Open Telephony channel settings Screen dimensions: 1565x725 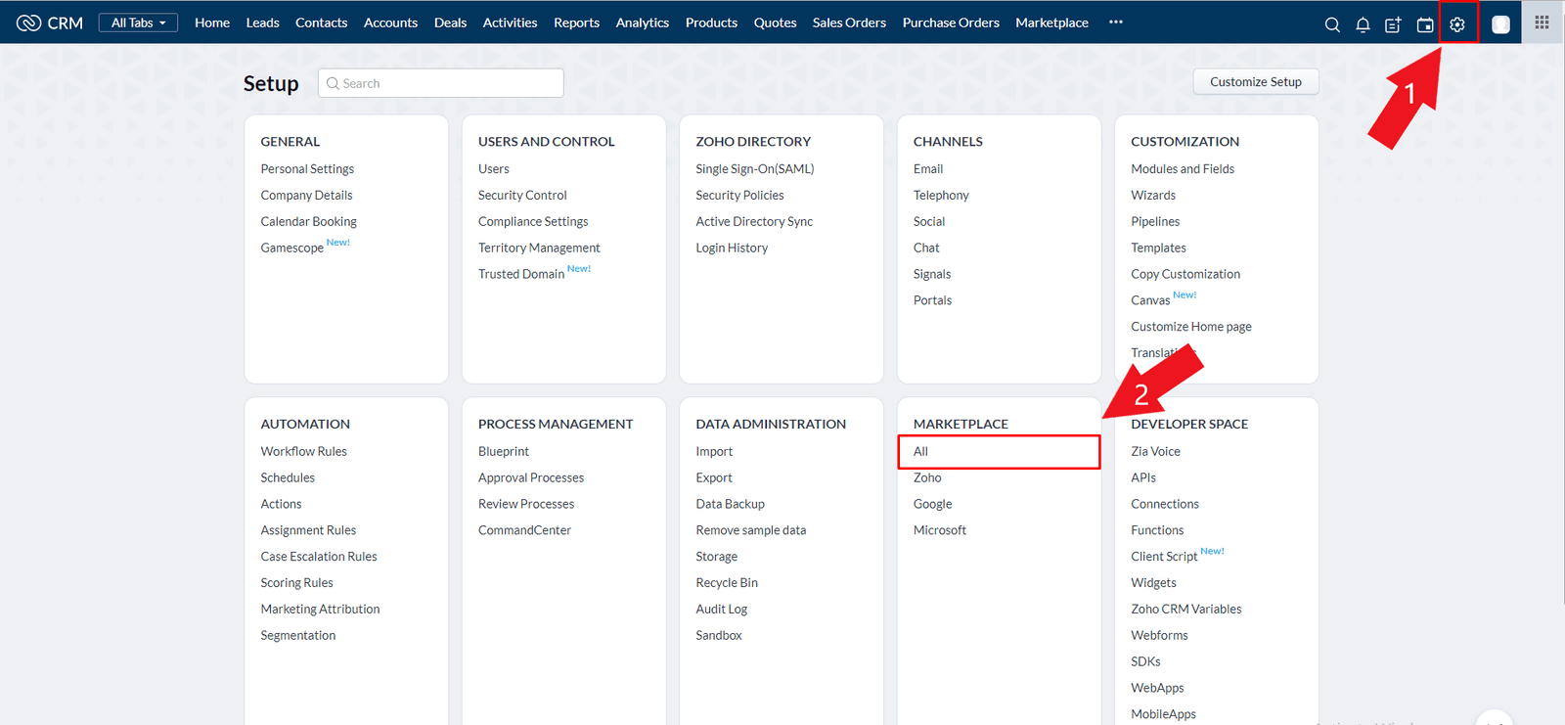[941, 196]
